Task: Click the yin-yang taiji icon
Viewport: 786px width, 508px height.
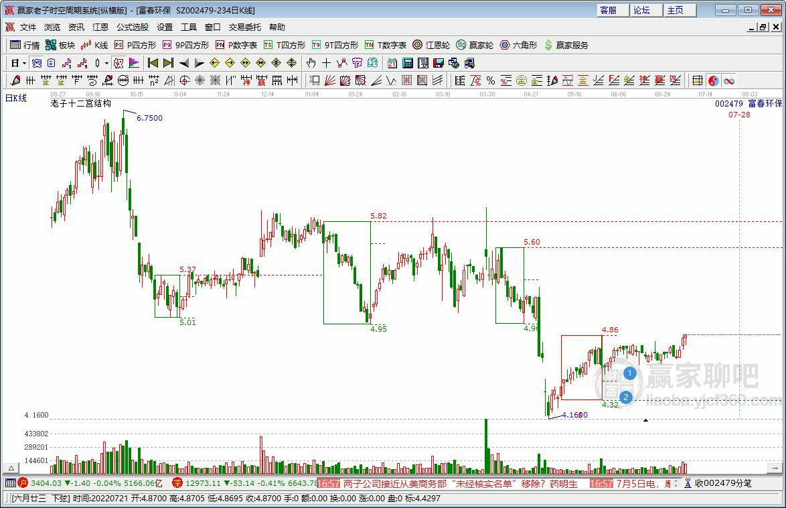Action: click(713, 80)
